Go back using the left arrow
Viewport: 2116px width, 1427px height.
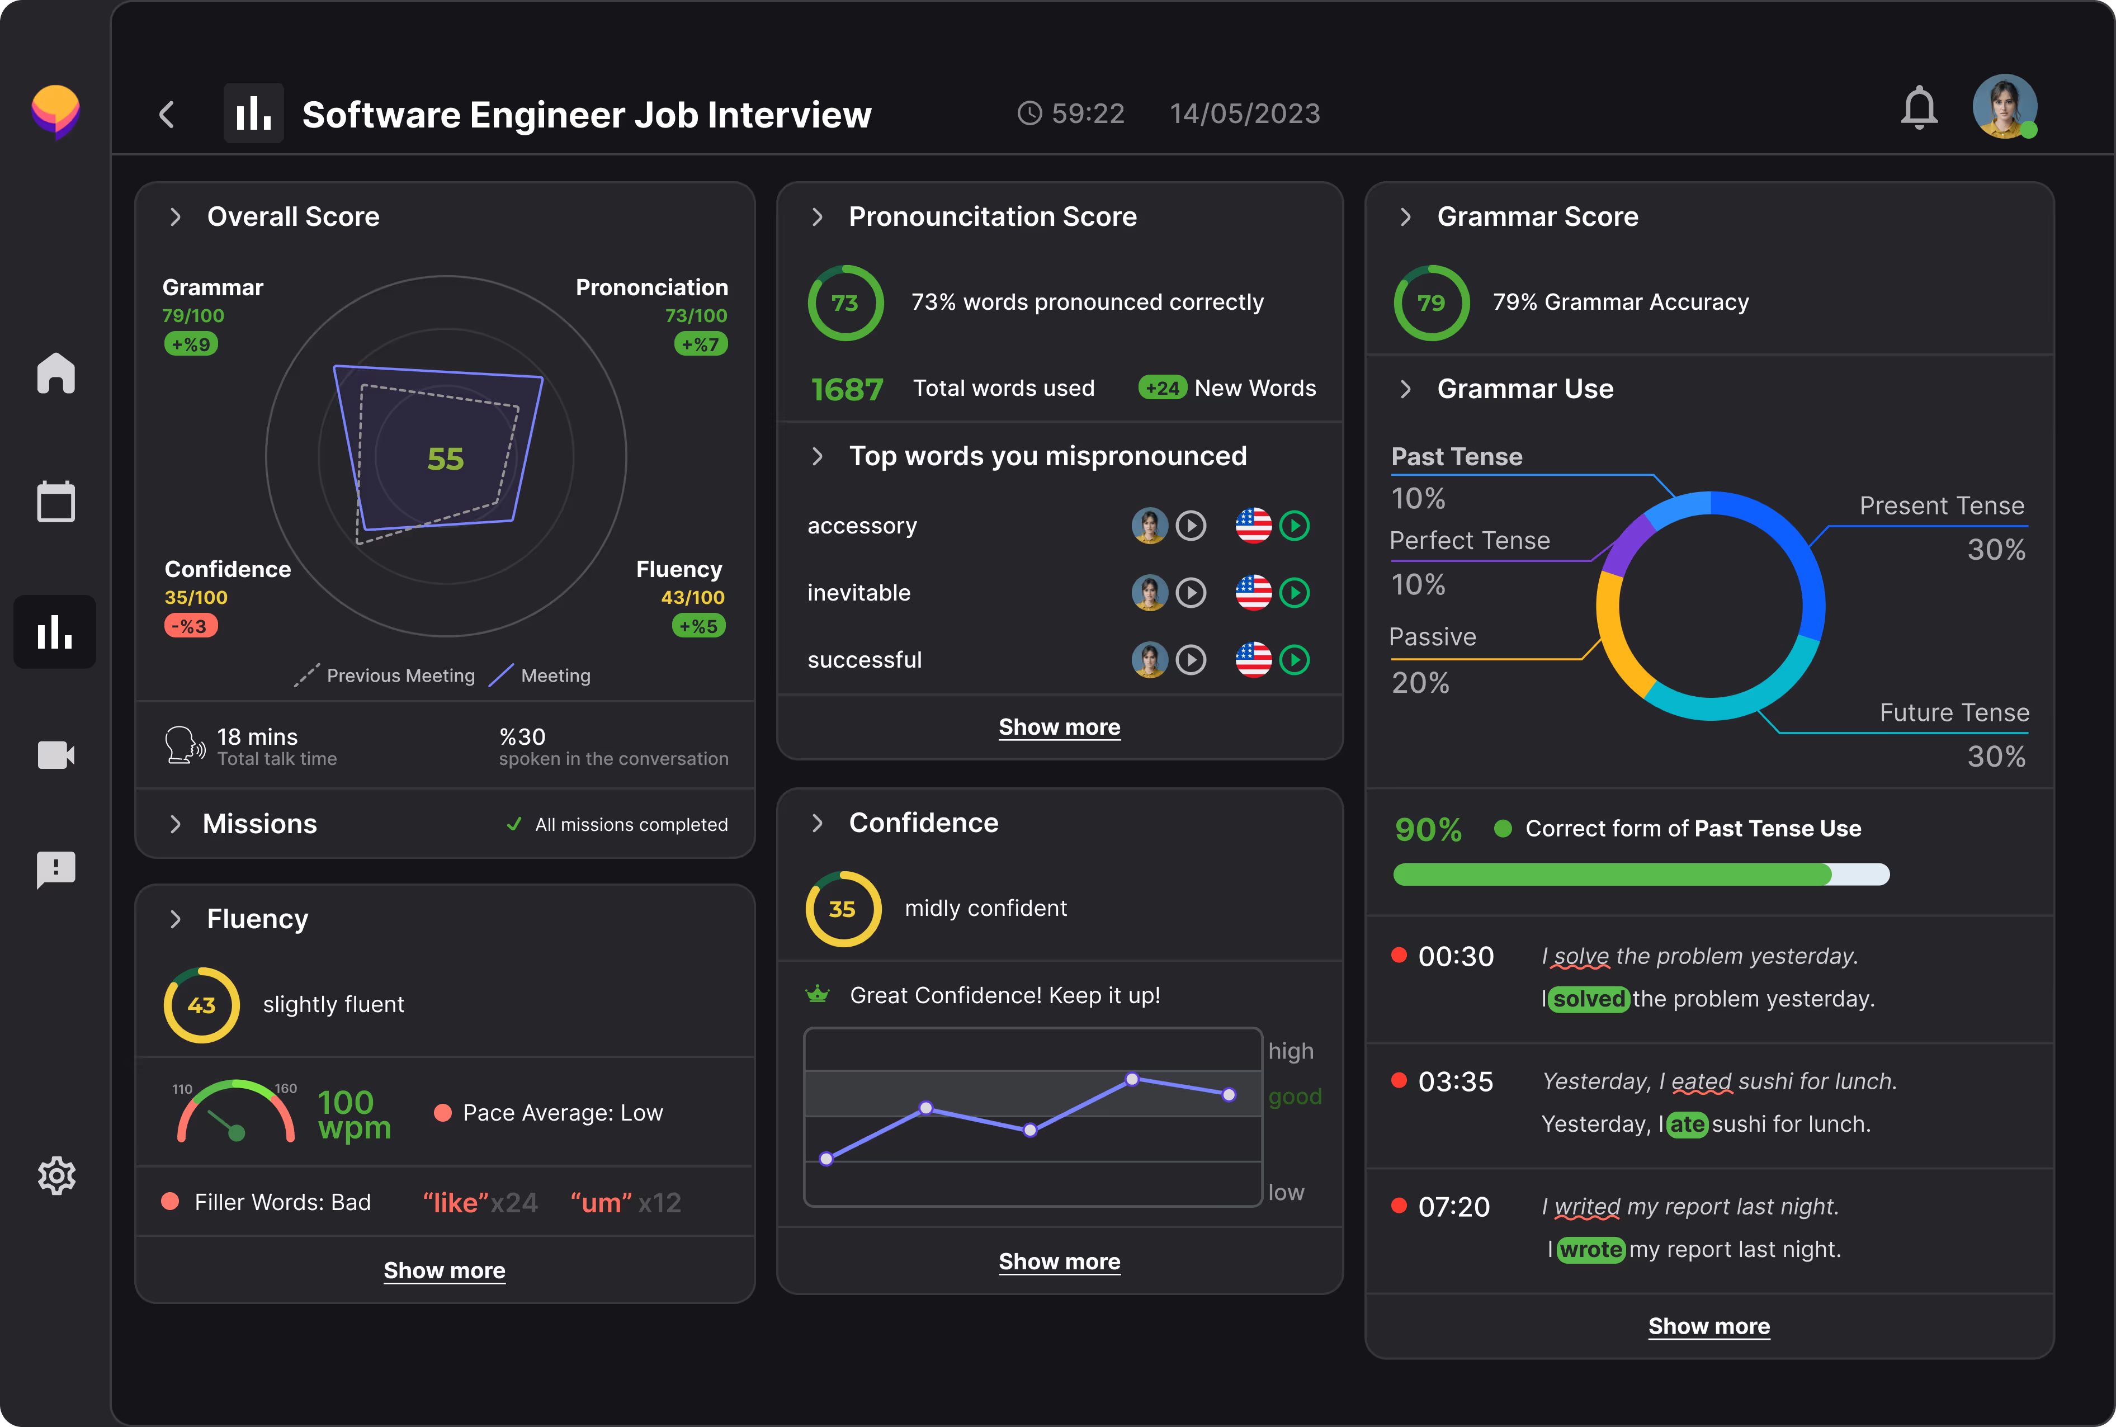coord(167,115)
